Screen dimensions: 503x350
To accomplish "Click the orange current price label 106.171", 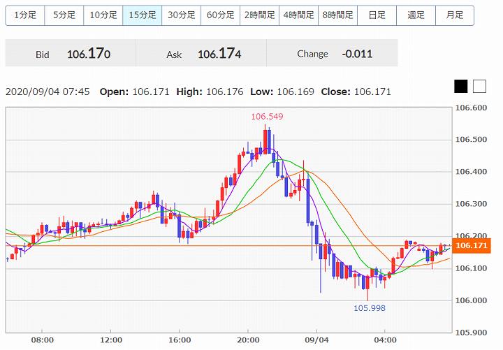I will (472, 246).
